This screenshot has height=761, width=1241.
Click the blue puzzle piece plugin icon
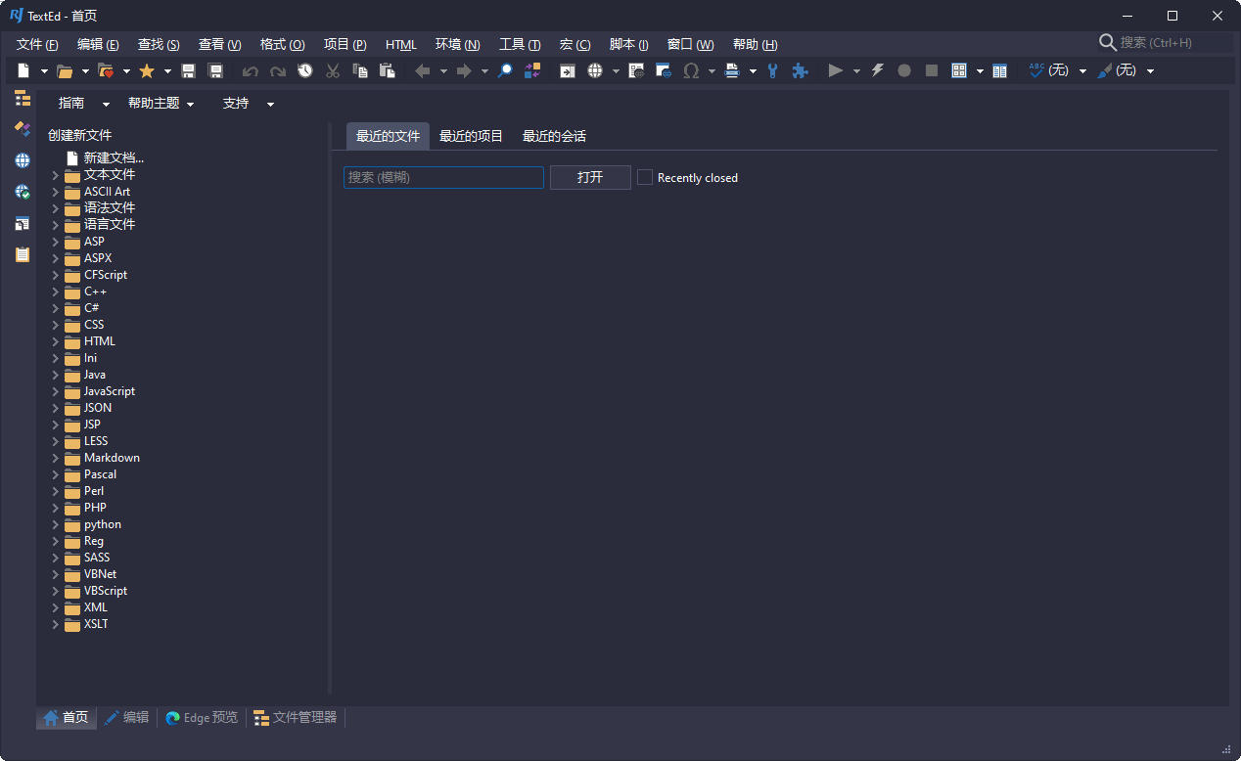pyautogui.click(x=800, y=70)
